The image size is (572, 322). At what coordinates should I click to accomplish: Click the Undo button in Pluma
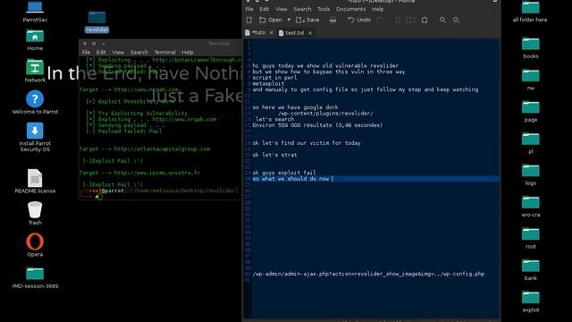coord(359,20)
